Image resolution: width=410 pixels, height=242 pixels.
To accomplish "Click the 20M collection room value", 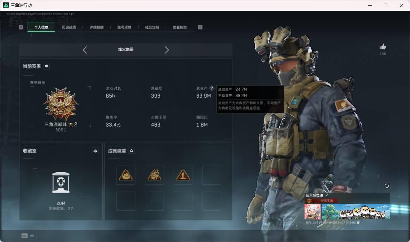I will pyautogui.click(x=61, y=203).
